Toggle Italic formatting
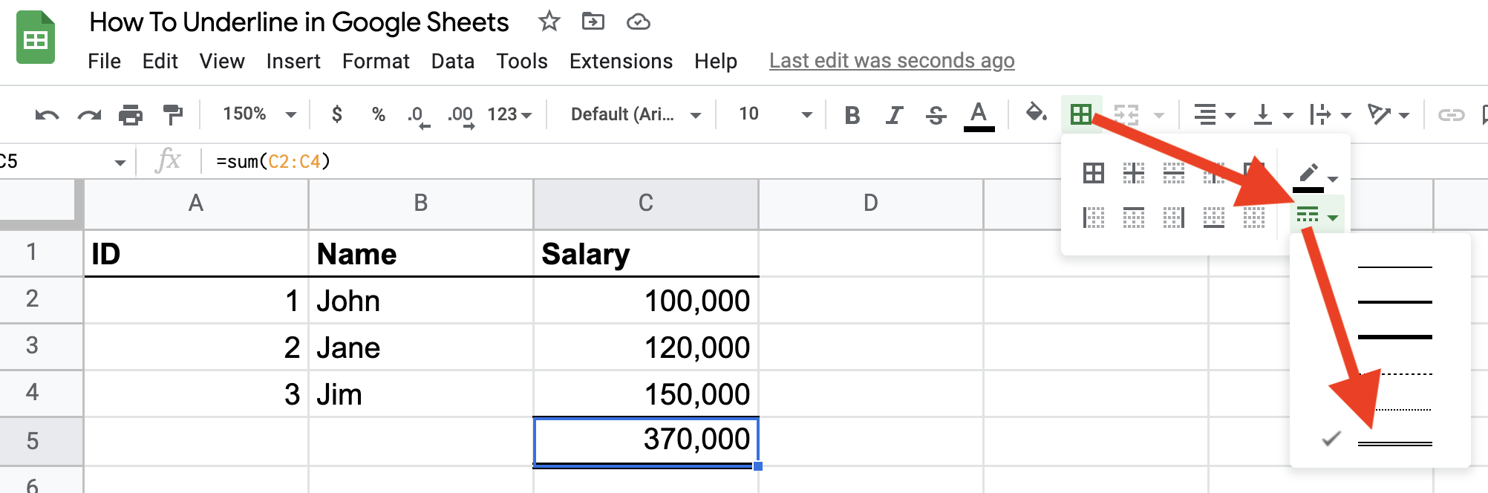 (x=895, y=114)
